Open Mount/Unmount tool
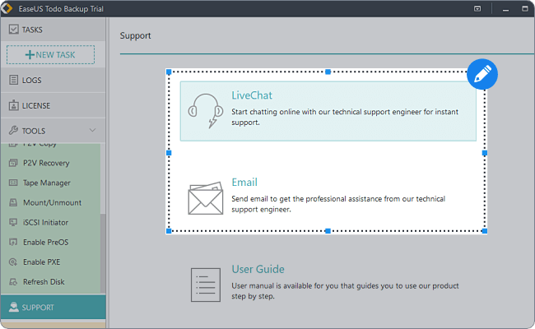This screenshot has width=535, height=329. tap(50, 202)
